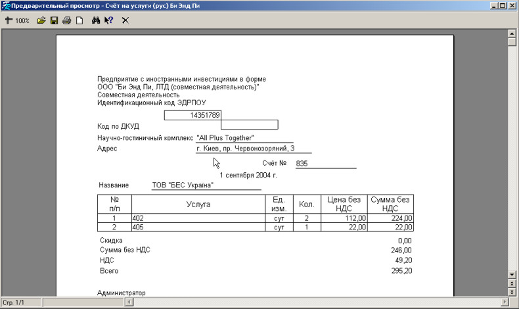Close preview using the toolbar X icon
Viewport: 519px width, 309px height.
pyautogui.click(x=125, y=20)
